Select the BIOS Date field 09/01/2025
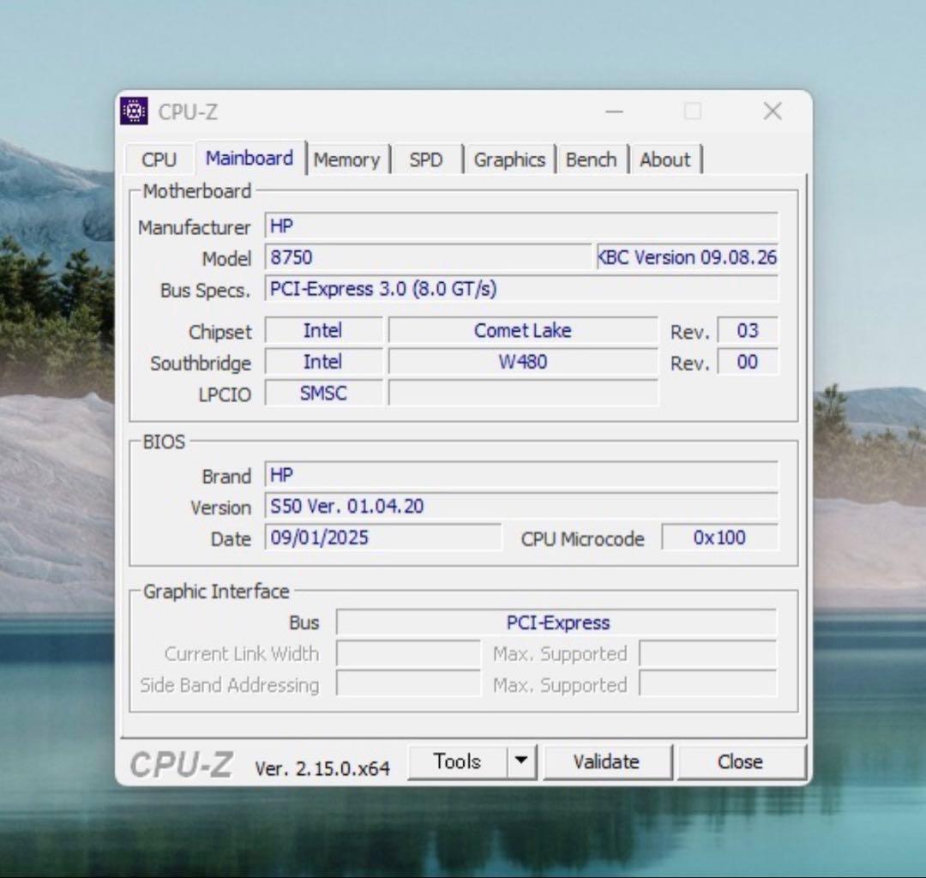Image resolution: width=926 pixels, height=878 pixels. (382, 537)
